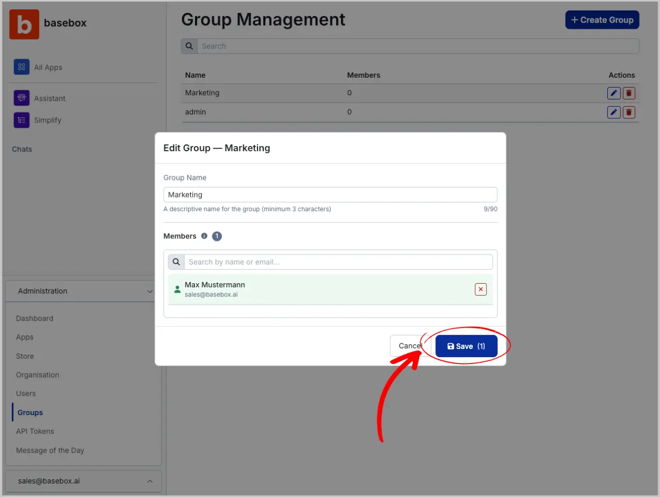The height and width of the screenshot is (497, 660).
Task: Click the Assistant app icon
Action: click(21, 98)
